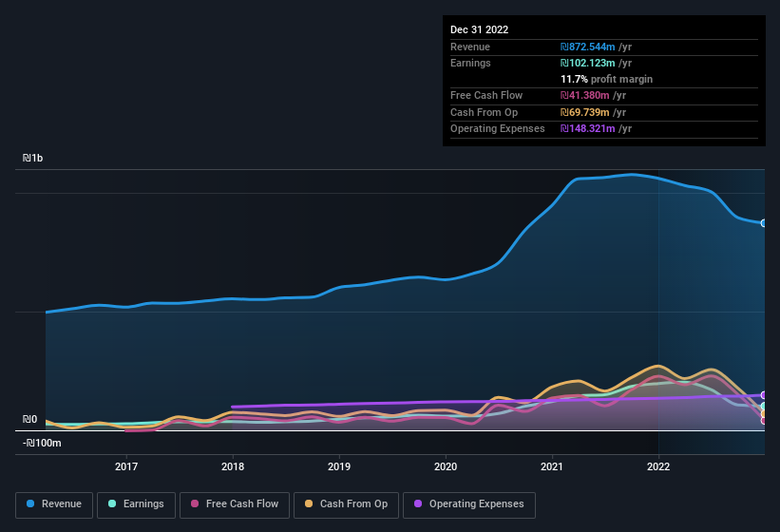This screenshot has height=532, width=780.
Task: Click the ₪872.544m revenue value
Action: click(588, 47)
